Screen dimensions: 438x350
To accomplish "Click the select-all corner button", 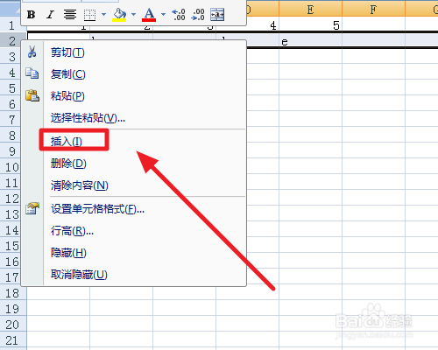I will point(11,10).
